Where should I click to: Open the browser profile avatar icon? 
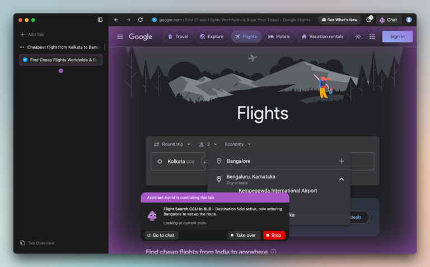click(409, 20)
